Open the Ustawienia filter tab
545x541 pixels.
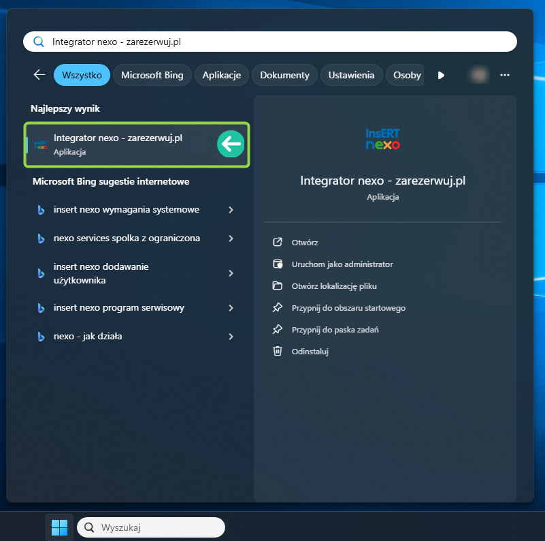[351, 75]
